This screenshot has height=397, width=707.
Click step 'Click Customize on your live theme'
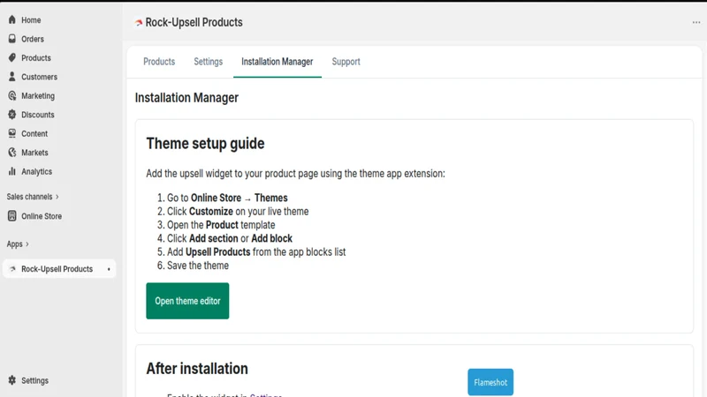(x=238, y=211)
